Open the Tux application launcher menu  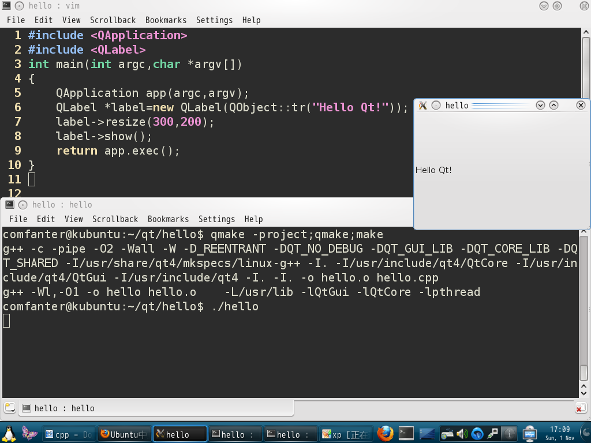pyautogui.click(x=9, y=434)
